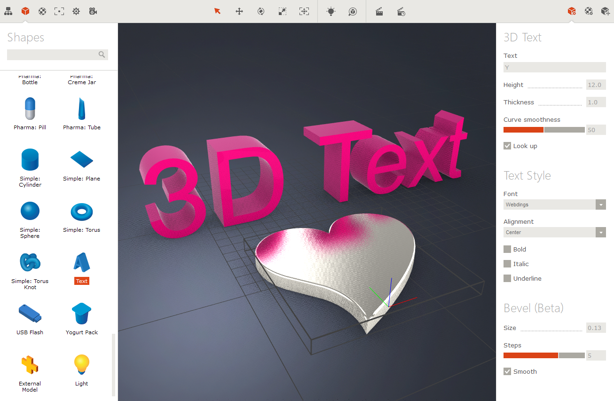Click the clapperboard with clock icon
The width and height of the screenshot is (614, 401).
click(x=401, y=11)
